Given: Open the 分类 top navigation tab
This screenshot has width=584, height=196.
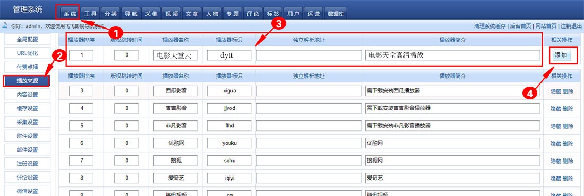Looking at the screenshot, I should point(110,14).
